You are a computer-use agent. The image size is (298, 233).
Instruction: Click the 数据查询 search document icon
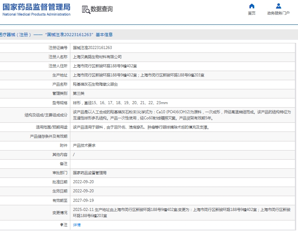[86, 10]
